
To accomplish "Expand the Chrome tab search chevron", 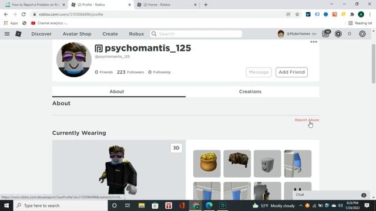I will coord(331,4).
